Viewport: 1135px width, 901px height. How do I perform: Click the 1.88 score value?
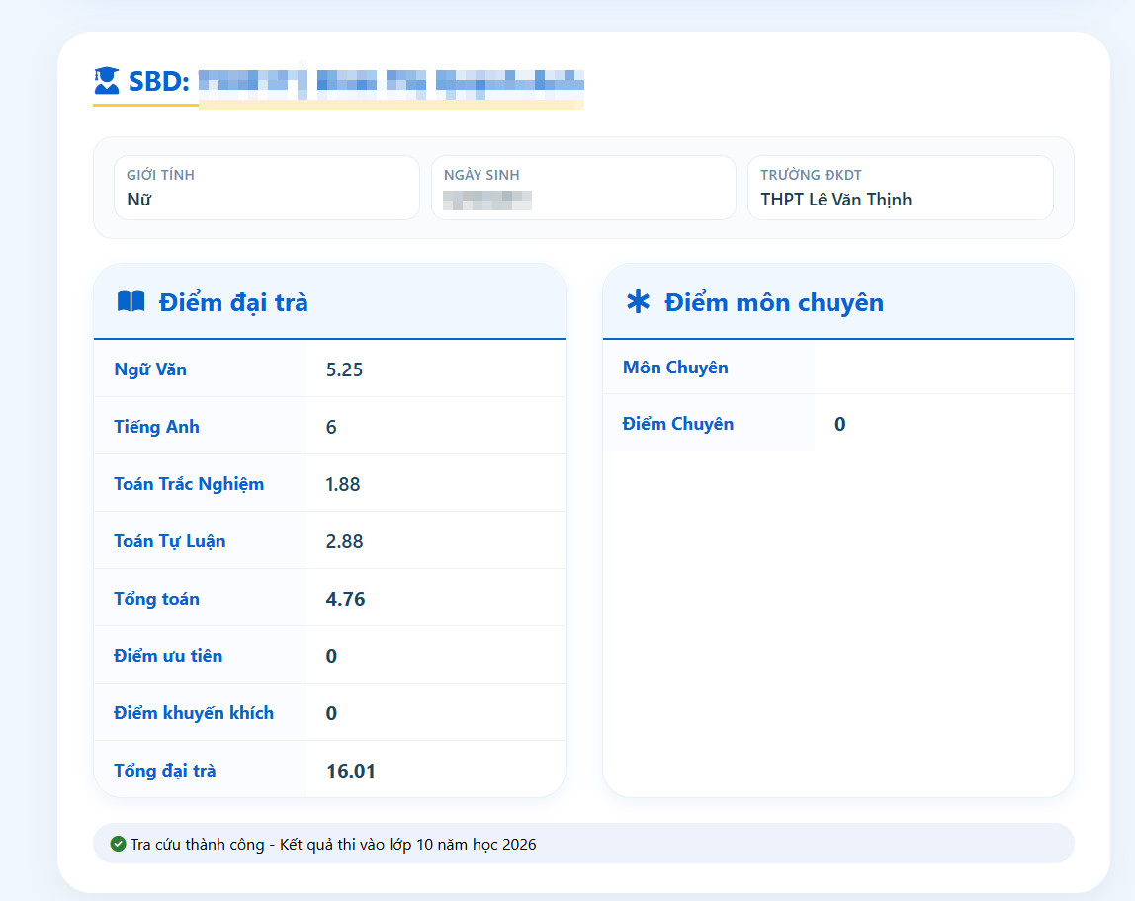pos(343,484)
